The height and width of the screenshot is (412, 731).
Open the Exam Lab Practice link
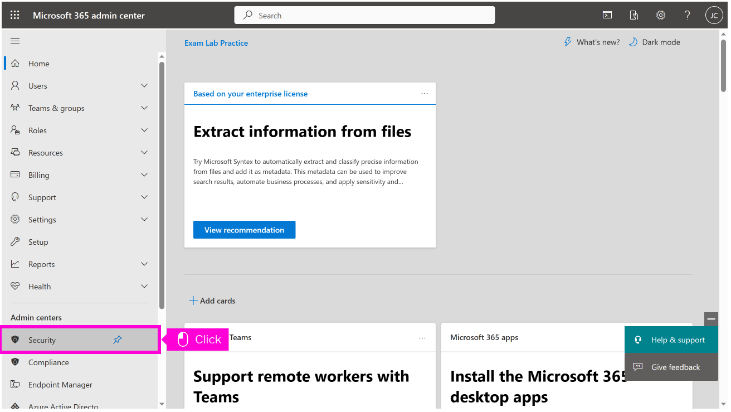pos(216,43)
